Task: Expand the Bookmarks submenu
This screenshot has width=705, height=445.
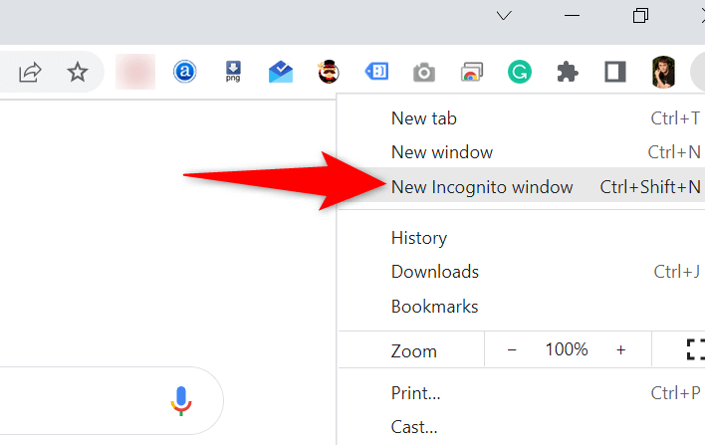Action: coord(434,307)
